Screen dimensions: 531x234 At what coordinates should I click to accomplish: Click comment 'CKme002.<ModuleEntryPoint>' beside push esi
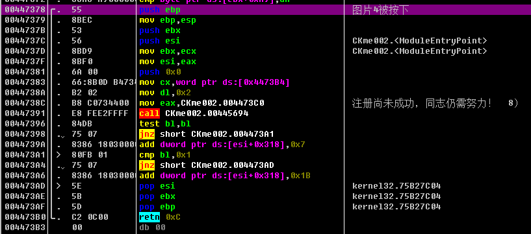point(420,41)
